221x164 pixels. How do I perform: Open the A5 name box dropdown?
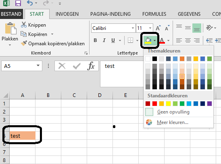[x=38, y=65]
